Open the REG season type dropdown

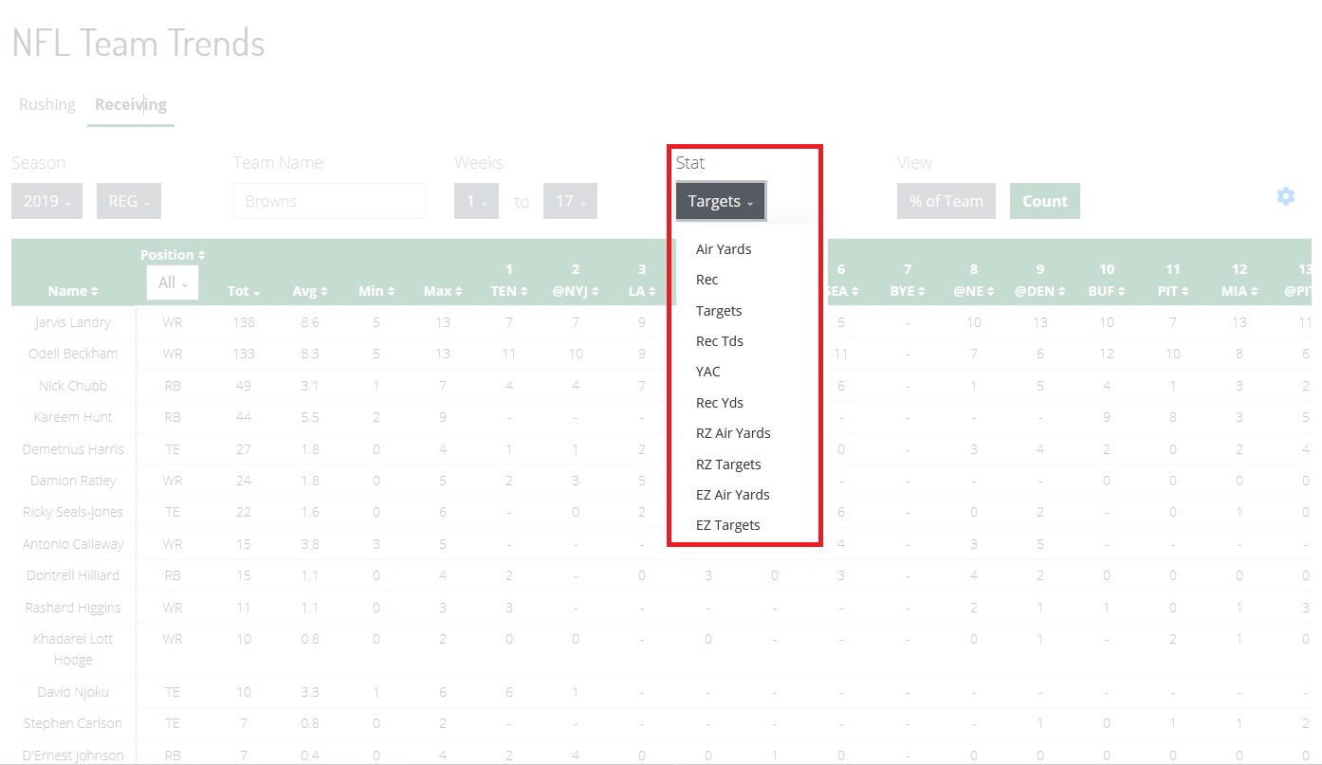point(128,201)
